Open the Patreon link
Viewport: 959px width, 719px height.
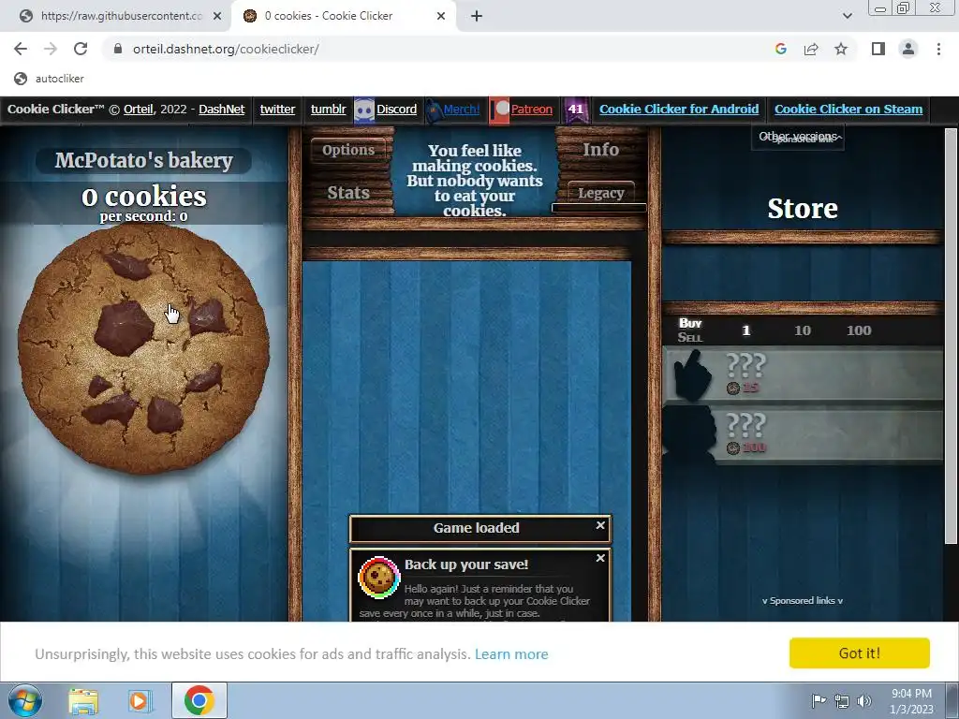tap(532, 110)
